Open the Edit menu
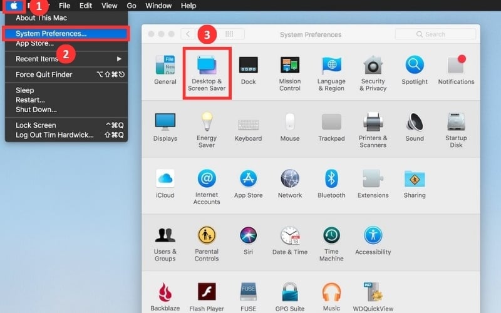Image resolution: width=501 pixels, height=313 pixels. 86,6
